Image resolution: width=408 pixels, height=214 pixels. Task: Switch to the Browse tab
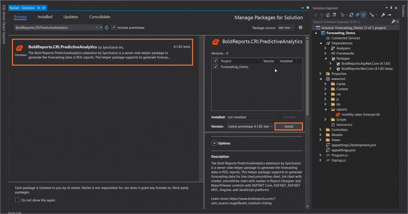pyautogui.click(x=20, y=17)
